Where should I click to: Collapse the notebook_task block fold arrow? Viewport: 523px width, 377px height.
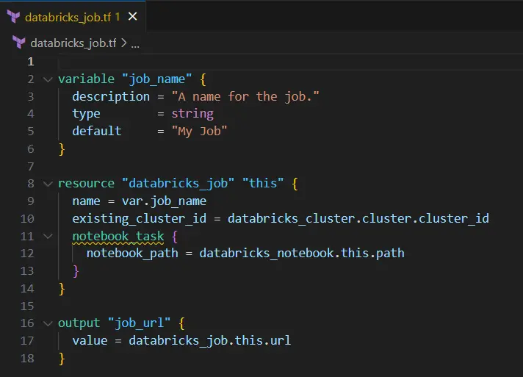point(48,236)
